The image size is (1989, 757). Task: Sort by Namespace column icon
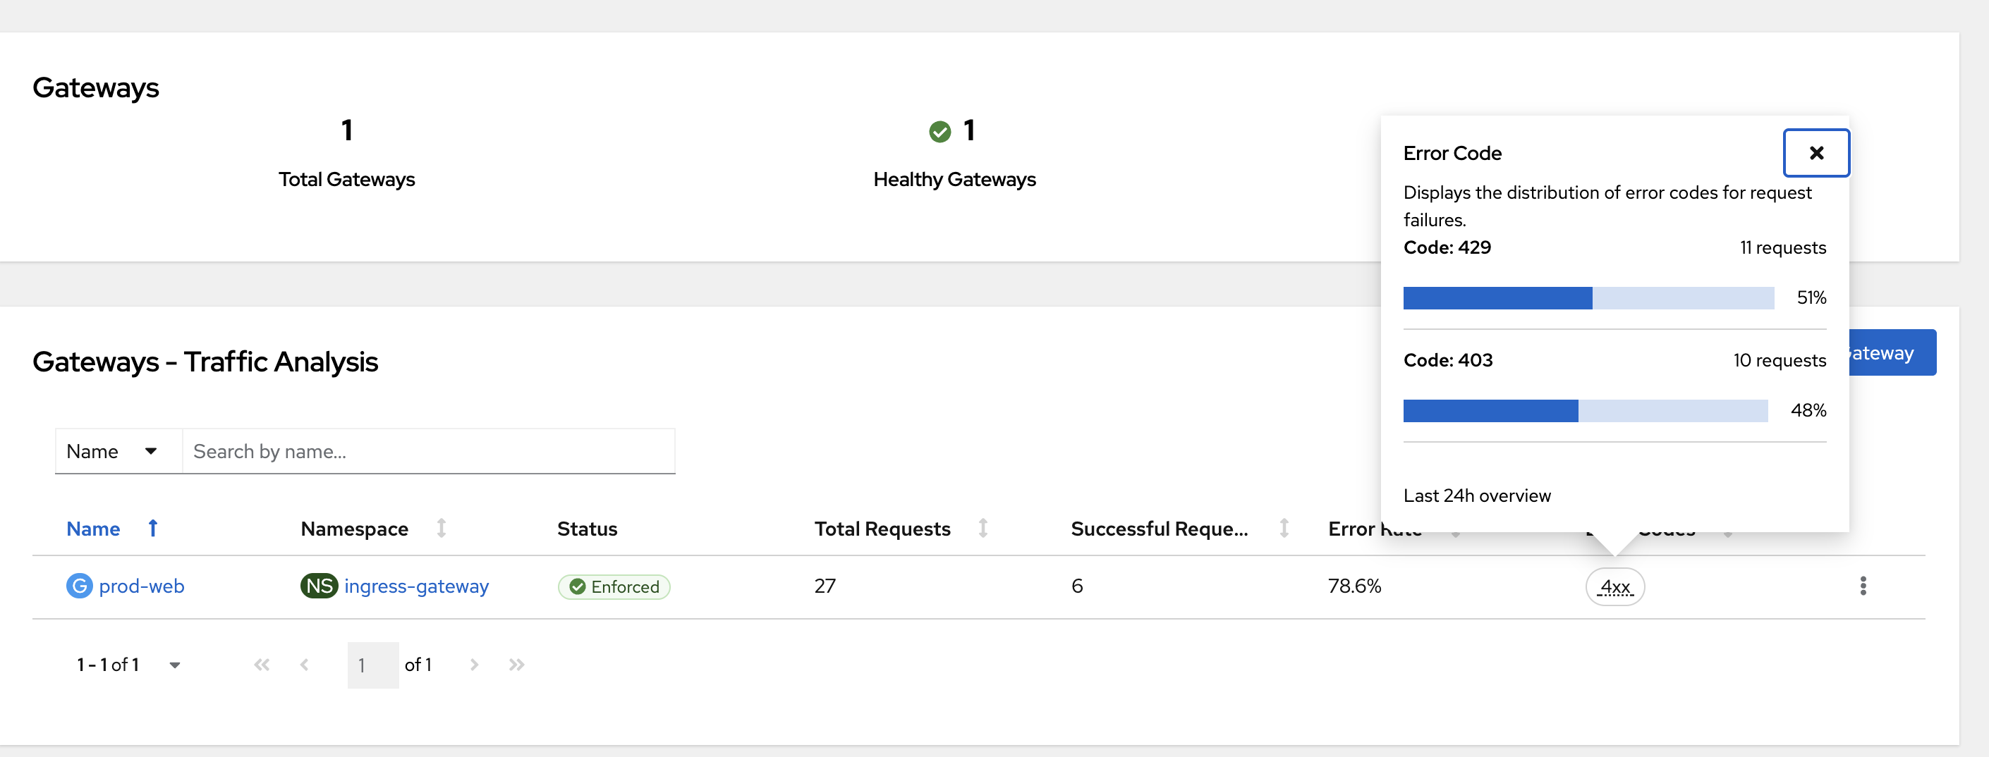(x=441, y=529)
